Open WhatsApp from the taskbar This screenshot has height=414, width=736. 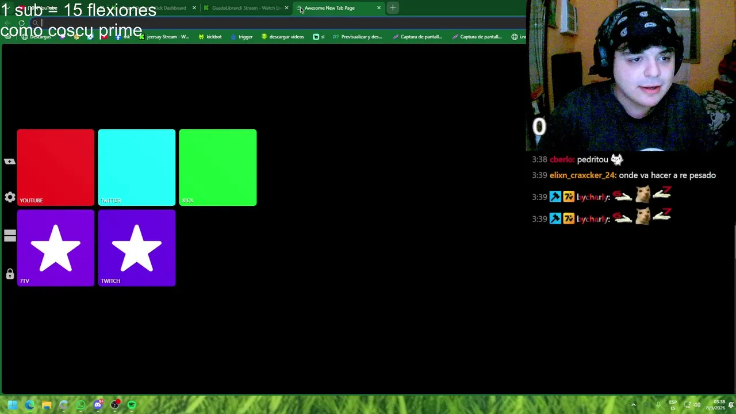click(80, 405)
